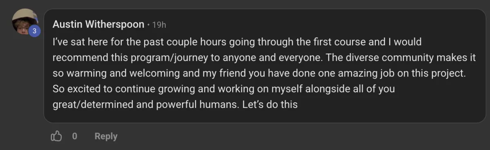Reply to Austin Witherspoon's comment
Image resolution: width=490 pixels, height=150 pixels.
point(106,136)
